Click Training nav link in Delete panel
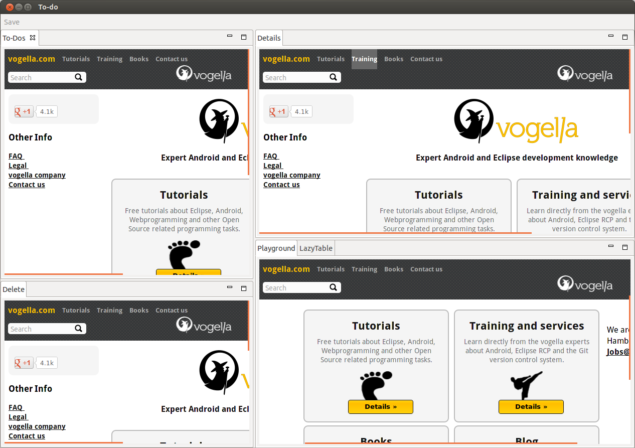Image resolution: width=635 pixels, height=448 pixels. 109,311
